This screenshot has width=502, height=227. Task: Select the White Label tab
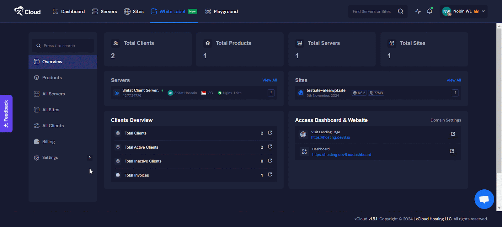(x=174, y=12)
